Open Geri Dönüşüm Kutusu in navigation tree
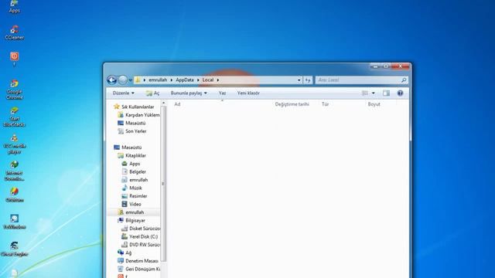The width and height of the screenshot is (495, 278). coord(142,270)
